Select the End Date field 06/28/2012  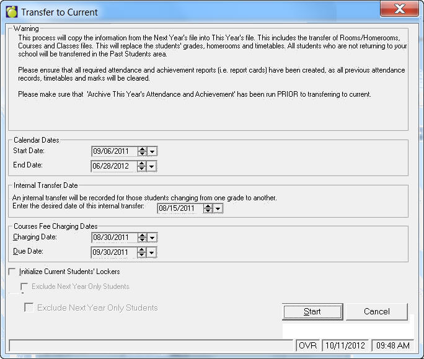[113, 166]
